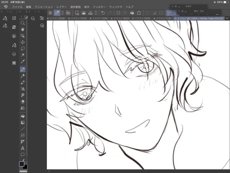Minimize the 整列・分布 floating palette
Viewport: 230px width, 173px height.
coord(186,11)
